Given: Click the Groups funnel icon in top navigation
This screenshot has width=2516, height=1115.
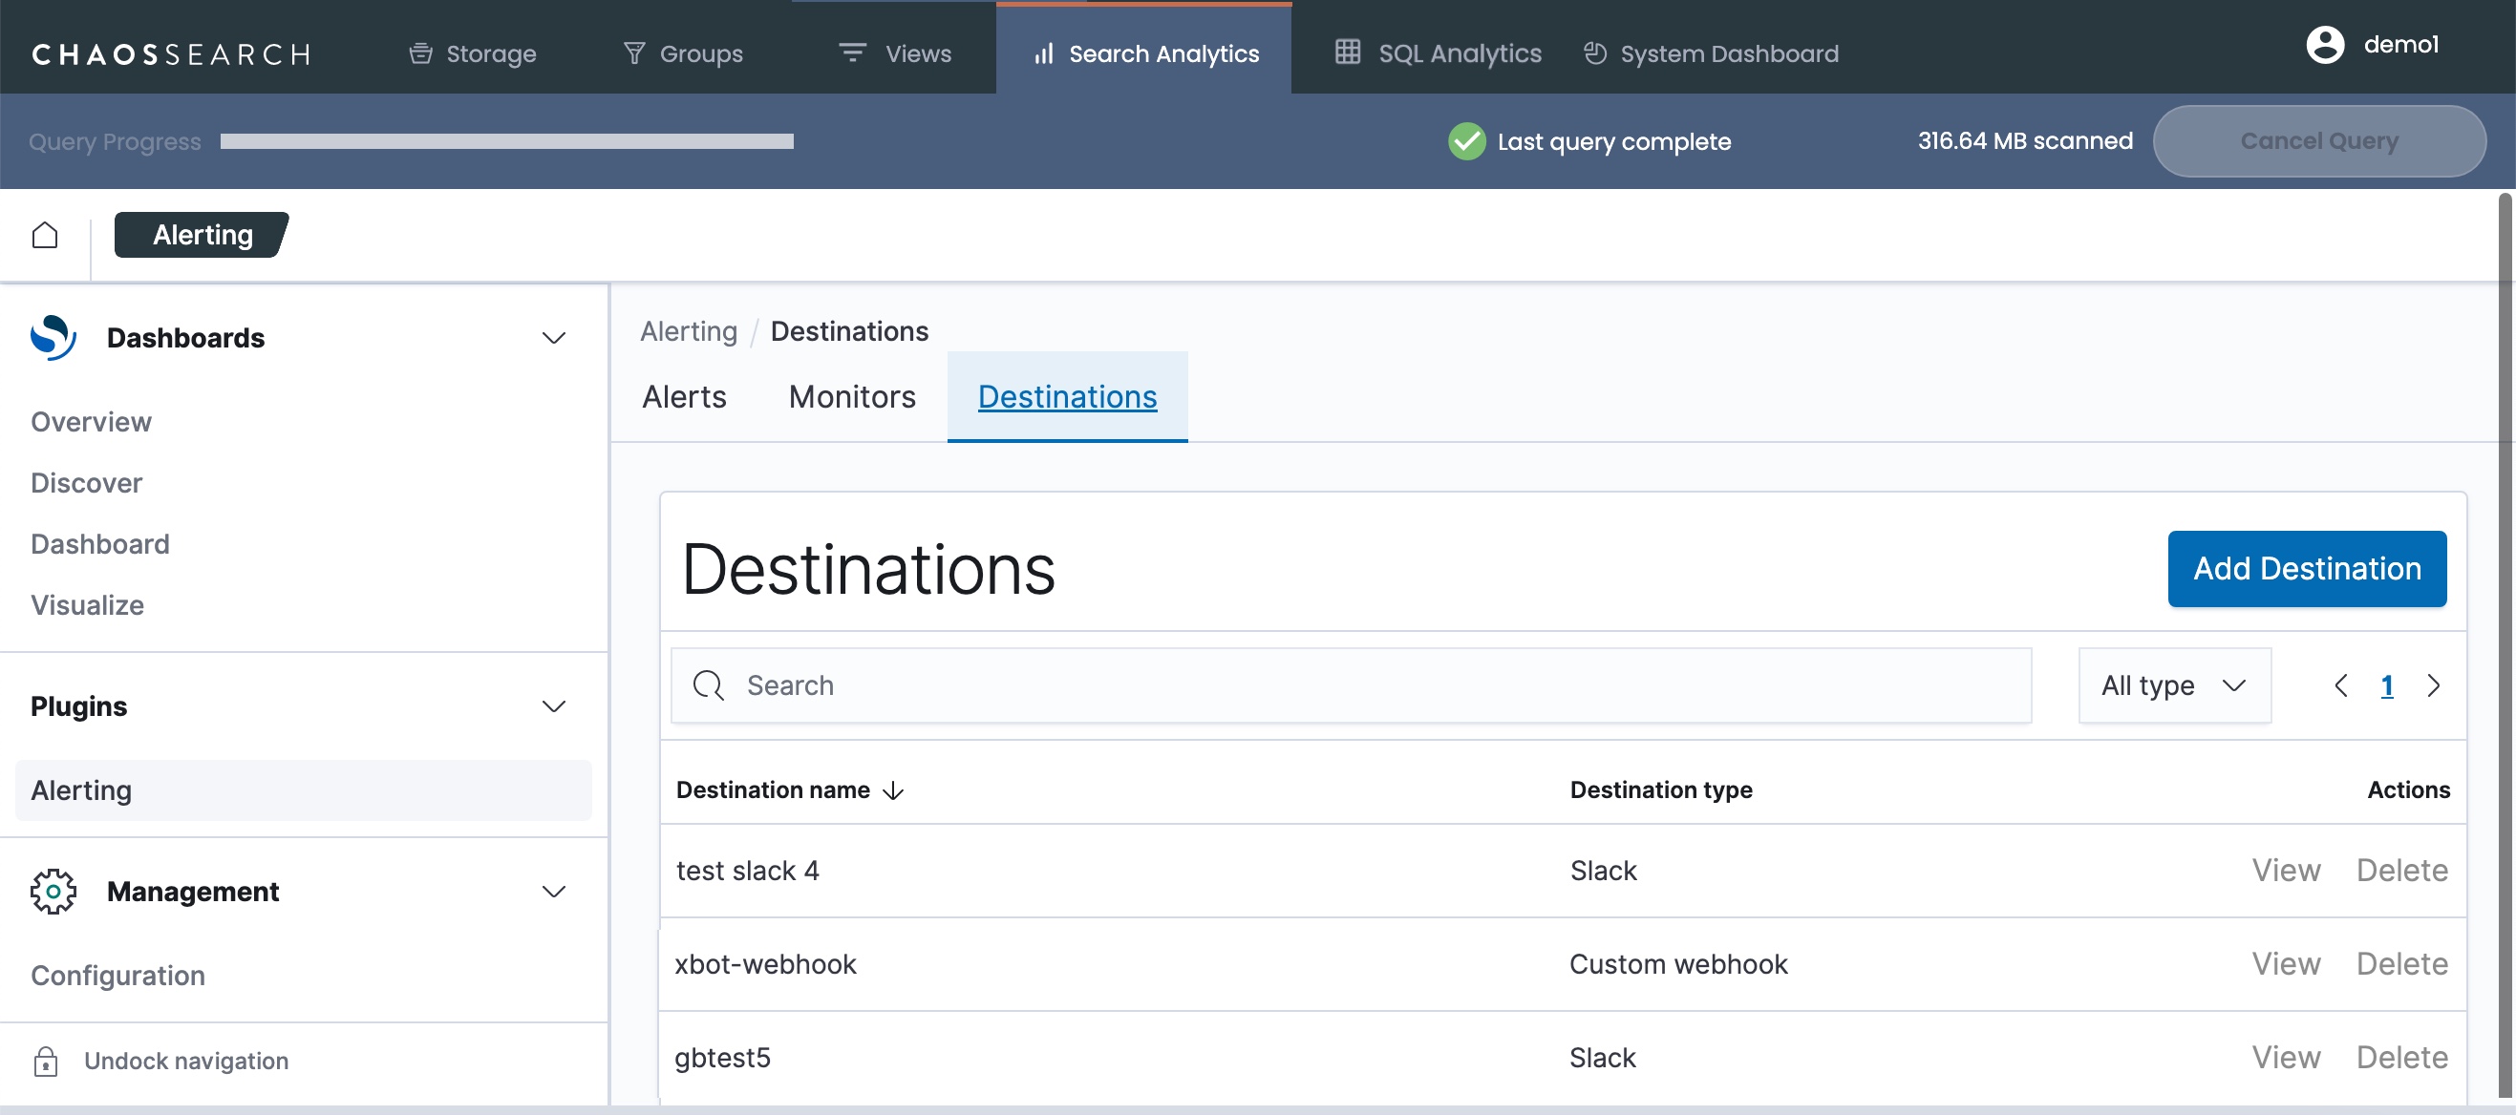Looking at the screenshot, I should tap(634, 53).
